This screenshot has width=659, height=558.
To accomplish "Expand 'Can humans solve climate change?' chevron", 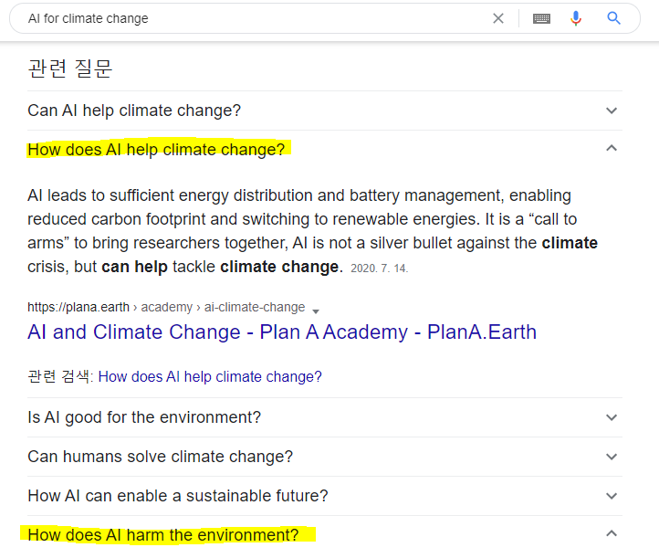I will coord(612,457).
